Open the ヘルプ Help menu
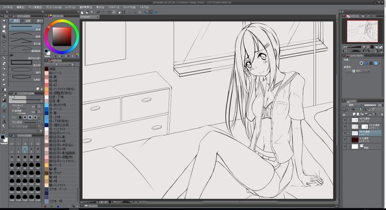The width and height of the screenshot is (386, 210). coord(144,7)
